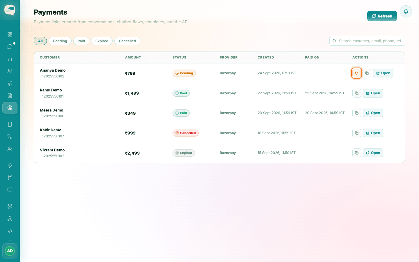Image resolution: width=419 pixels, height=262 pixels.
Task: Select the dollar payments sidebar icon
Action: point(10,108)
